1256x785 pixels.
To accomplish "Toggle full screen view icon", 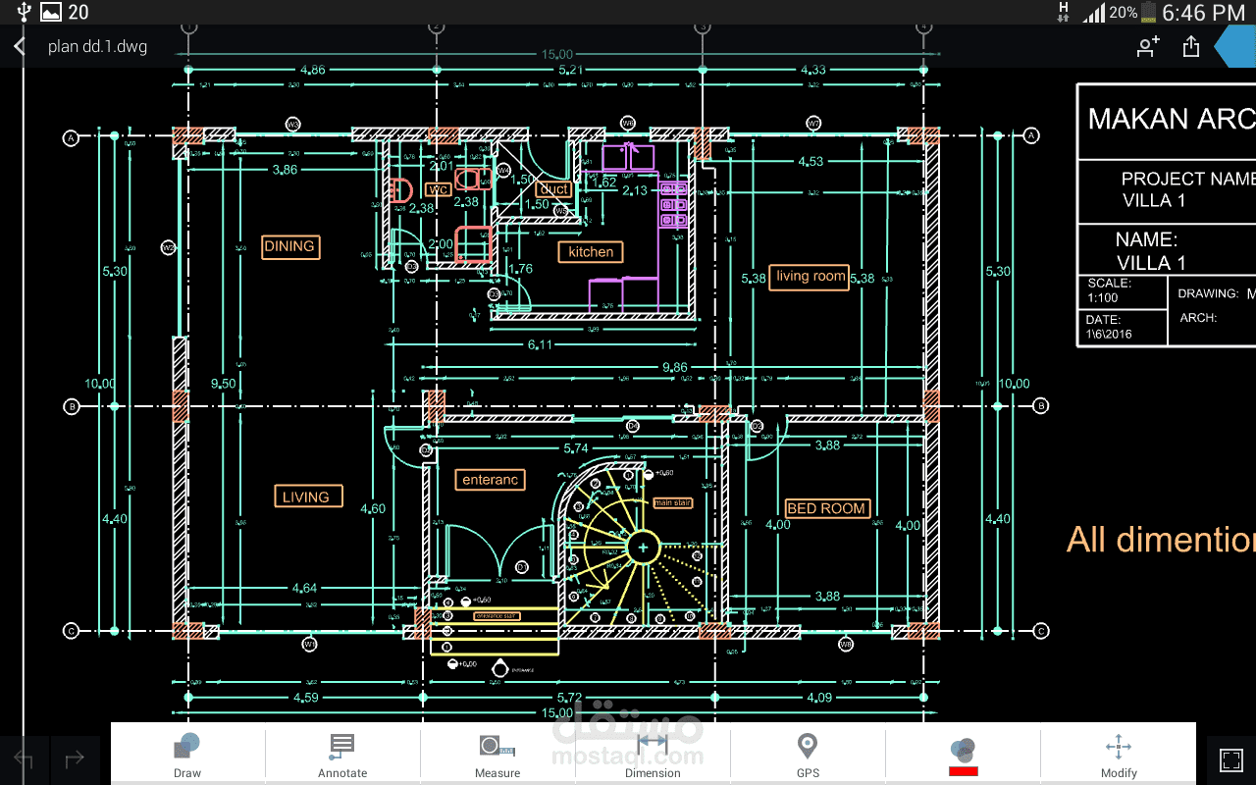I will pos(1231,760).
